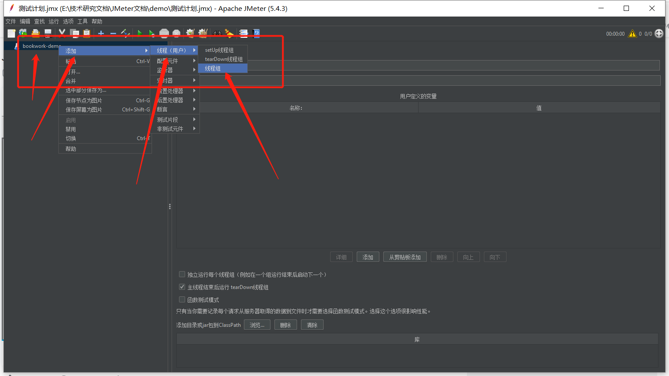Expand the 添加 context menu submenu
Screen dimensions: 669x376
(105, 50)
